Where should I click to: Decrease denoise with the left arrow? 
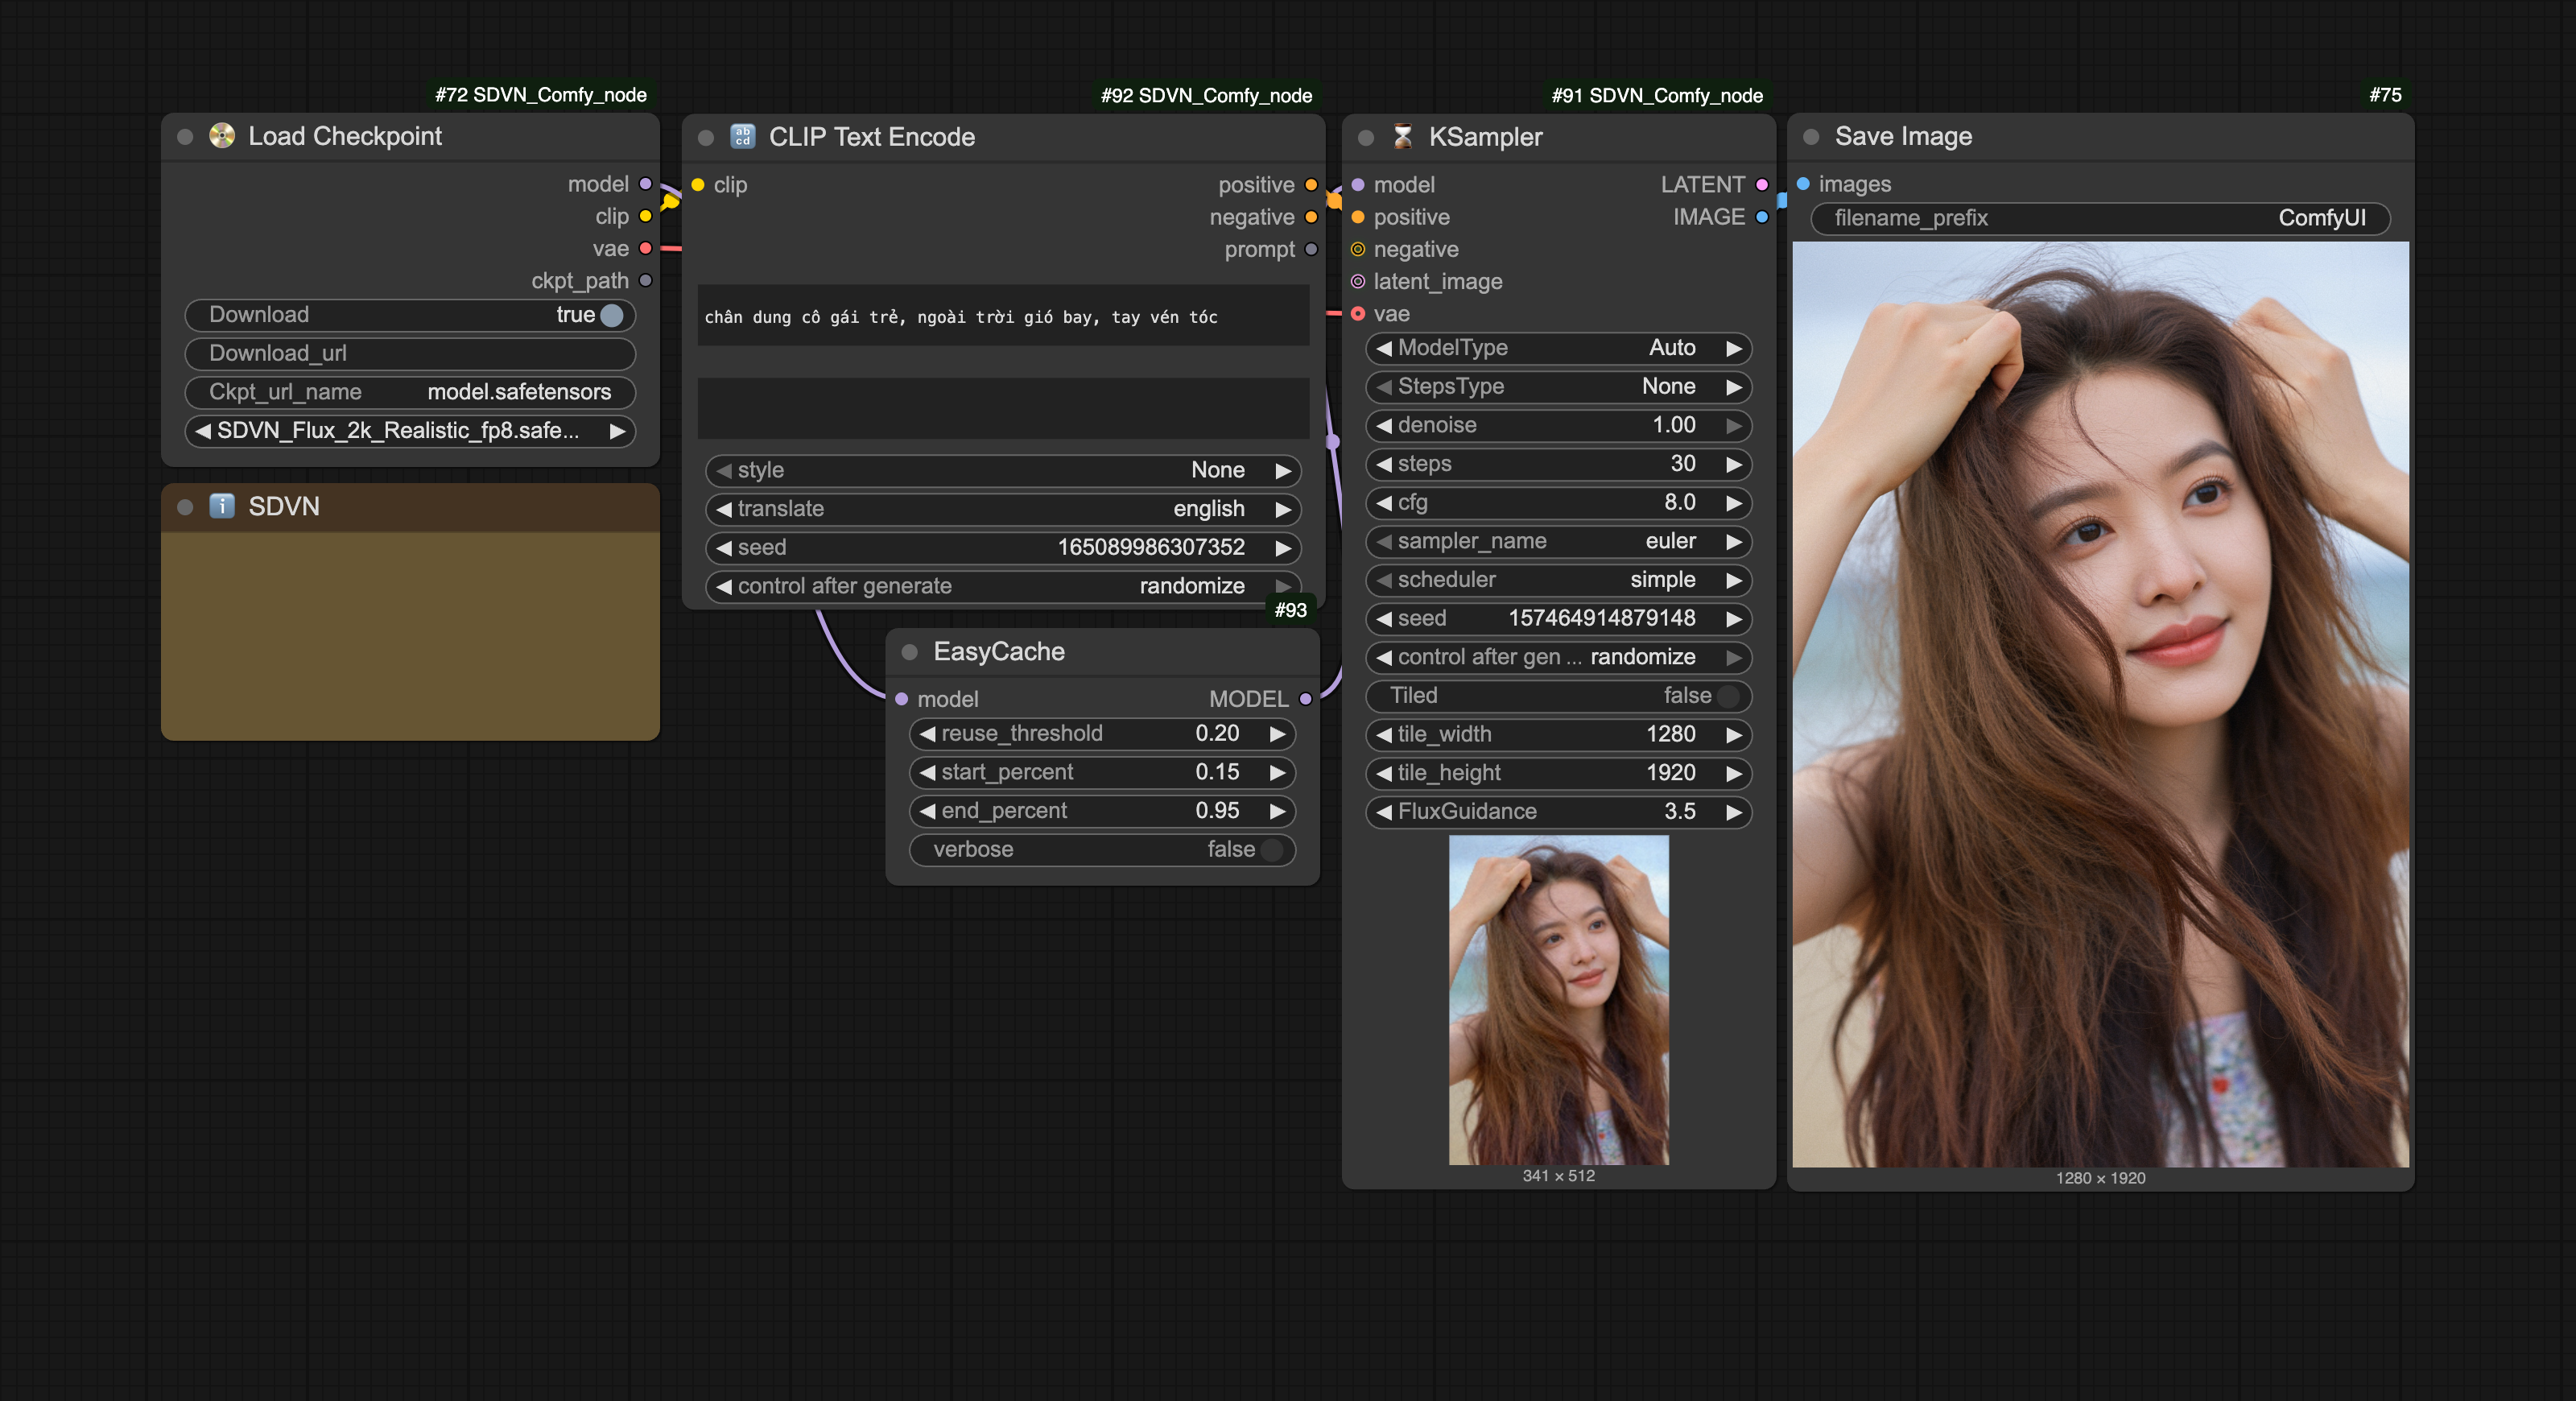1384,426
